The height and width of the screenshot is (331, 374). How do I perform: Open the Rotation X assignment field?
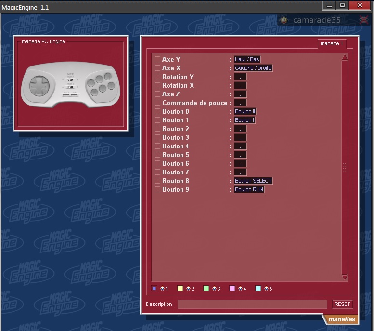[x=240, y=85]
